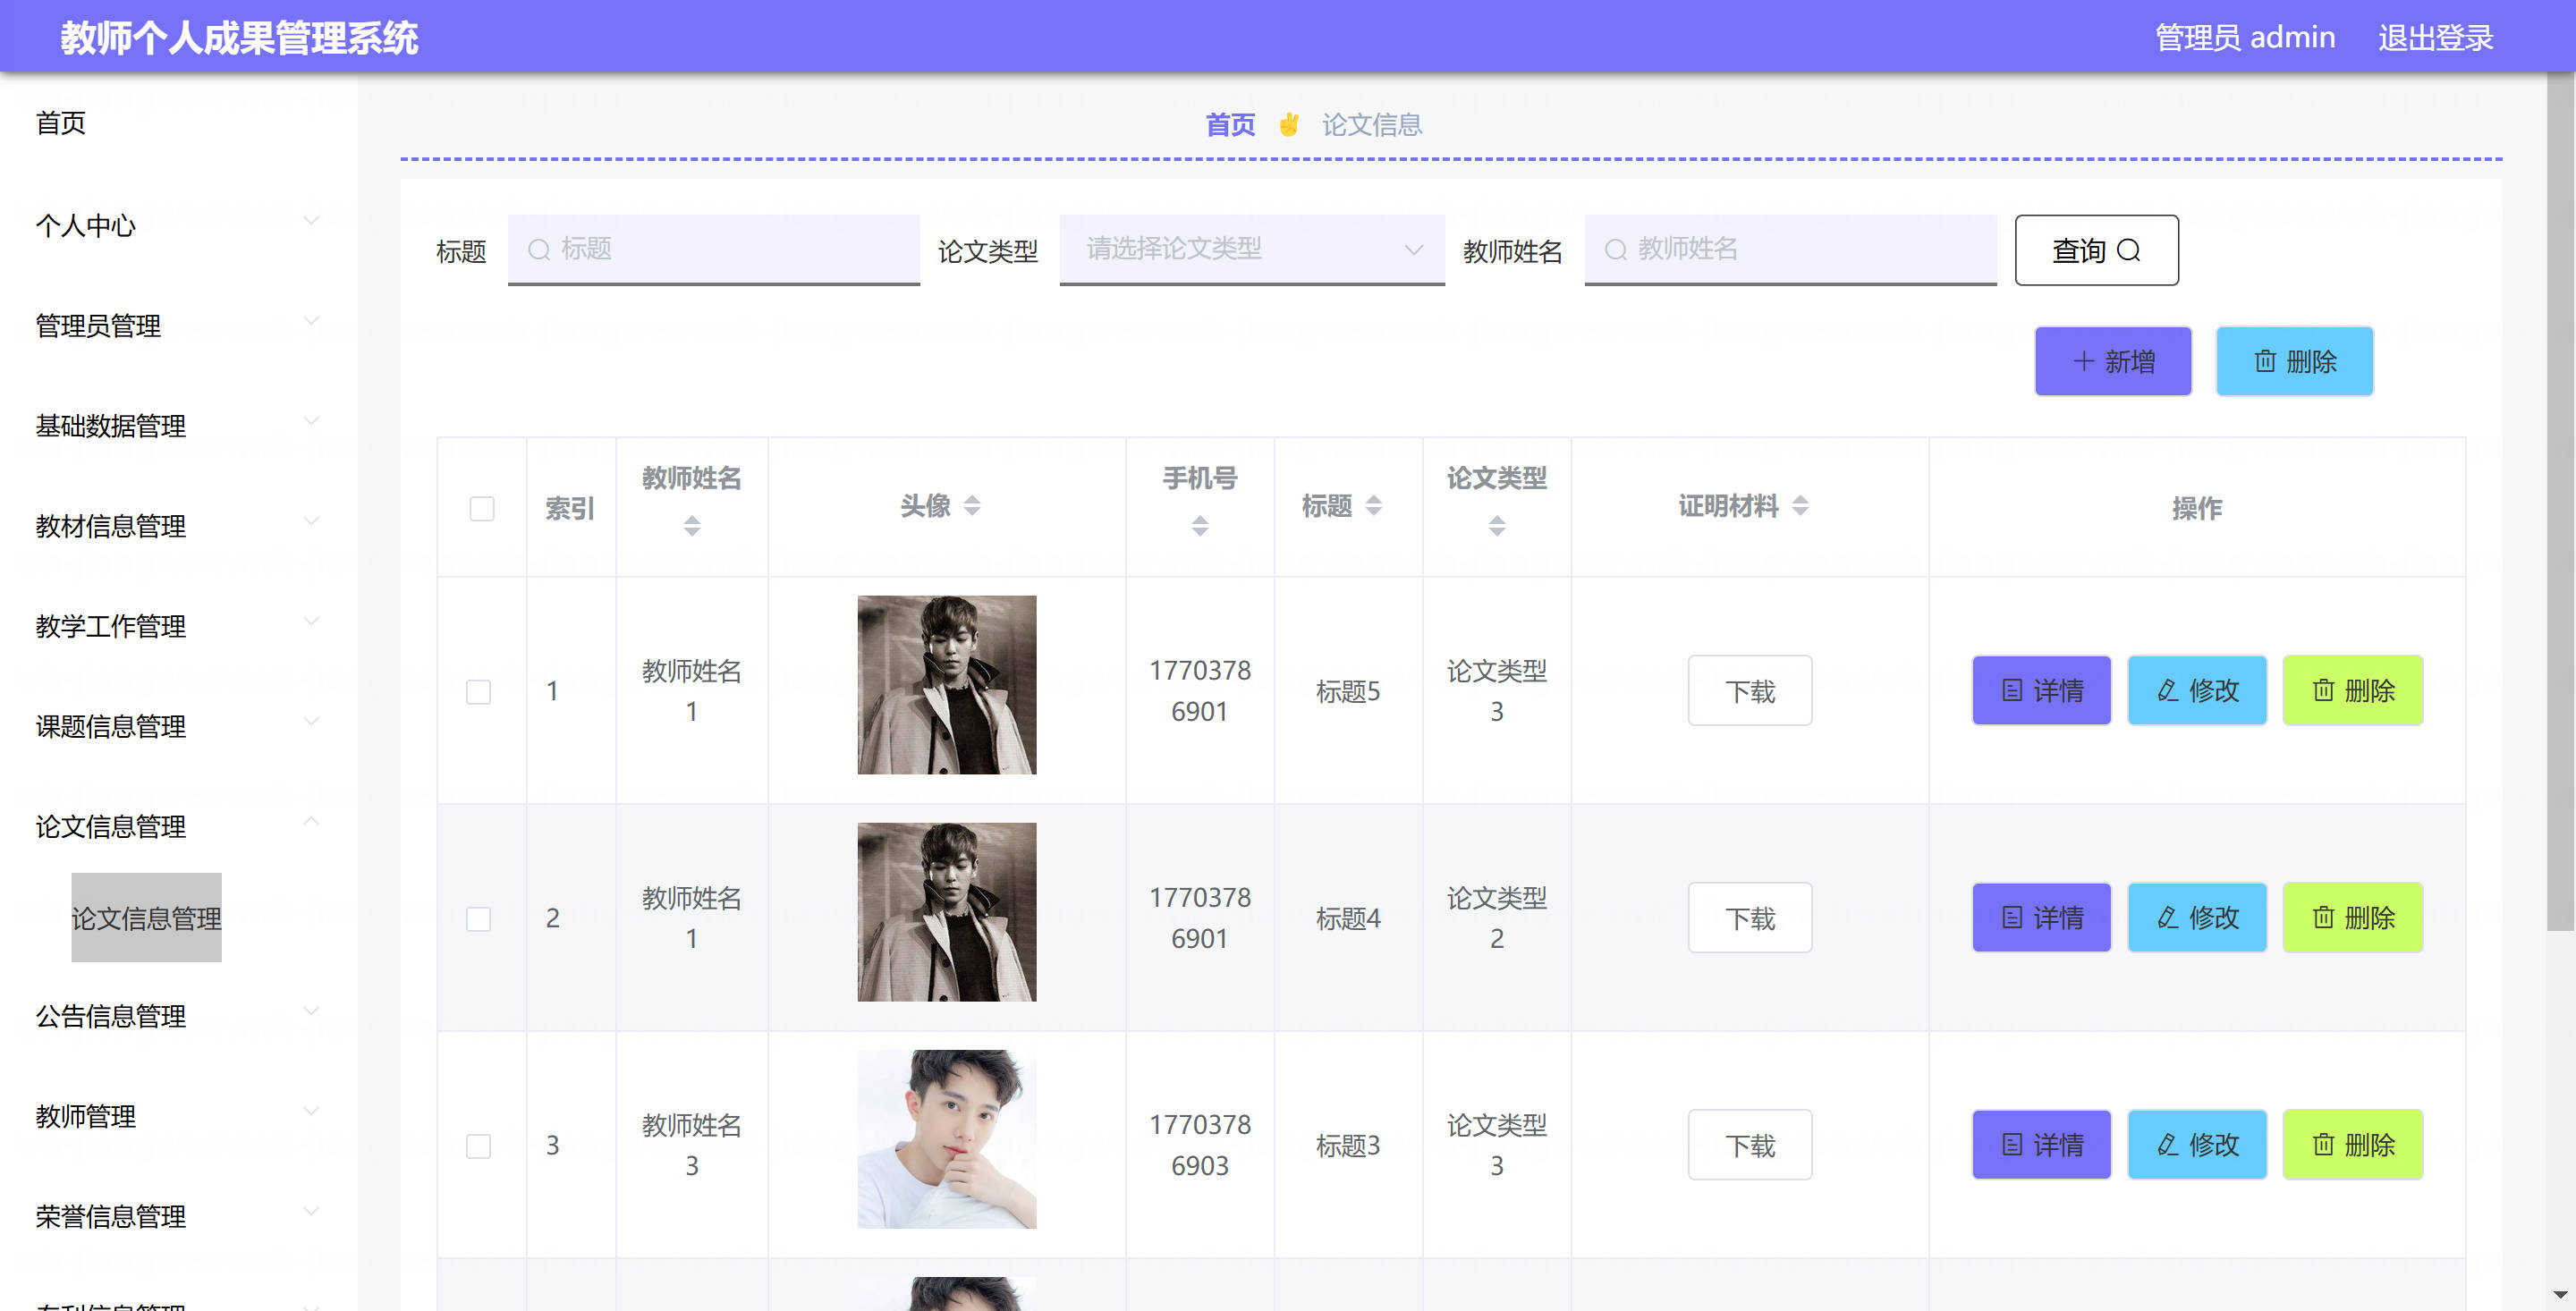Click the sort arrows in 教师姓名 column header
This screenshot has height=1311, width=2576.
coord(692,526)
